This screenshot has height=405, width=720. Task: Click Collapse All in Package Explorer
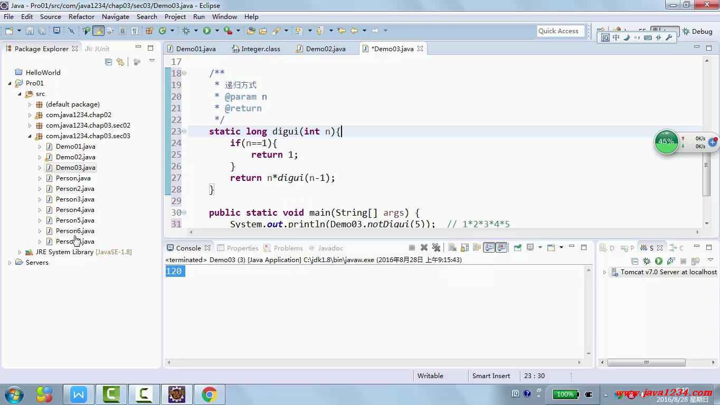(108, 62)
